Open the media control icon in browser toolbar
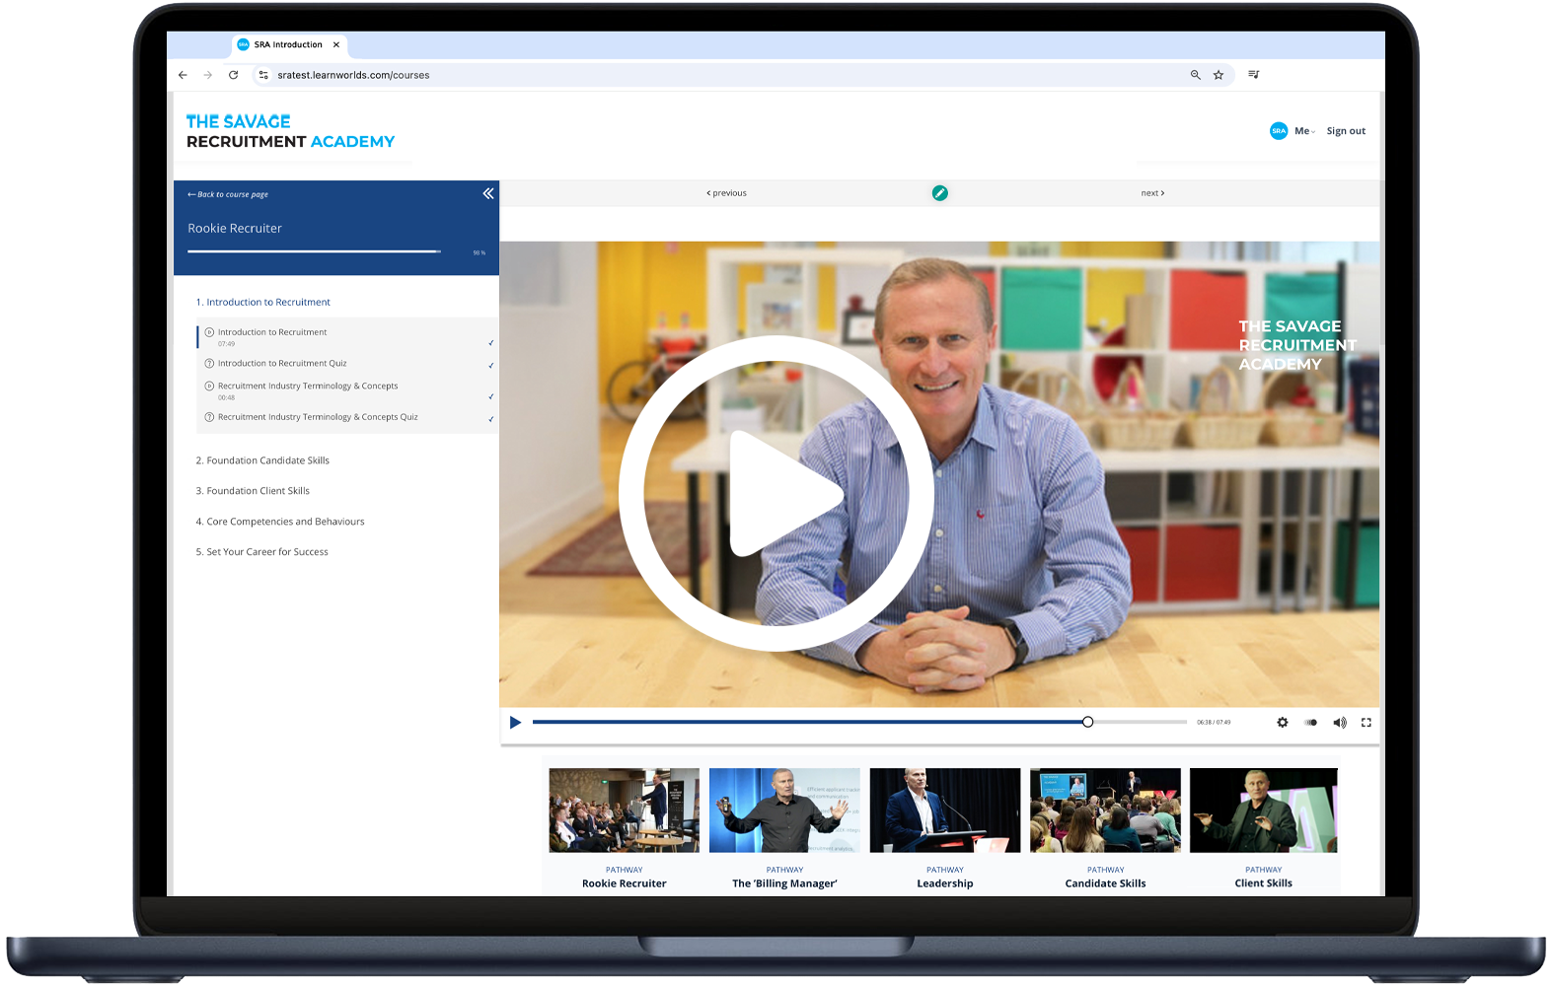 point(1254,75)
